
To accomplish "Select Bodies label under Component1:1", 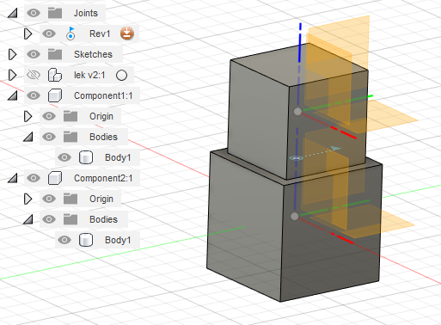I will click(103, 137).
